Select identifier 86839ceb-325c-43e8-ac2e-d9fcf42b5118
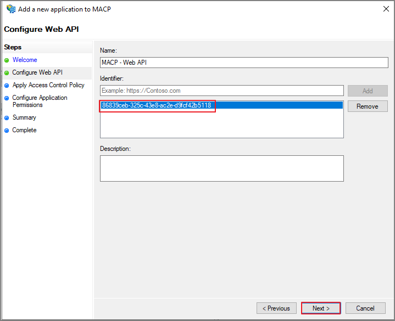The width and height of the screenshot is (395, 321). (222, 105)
